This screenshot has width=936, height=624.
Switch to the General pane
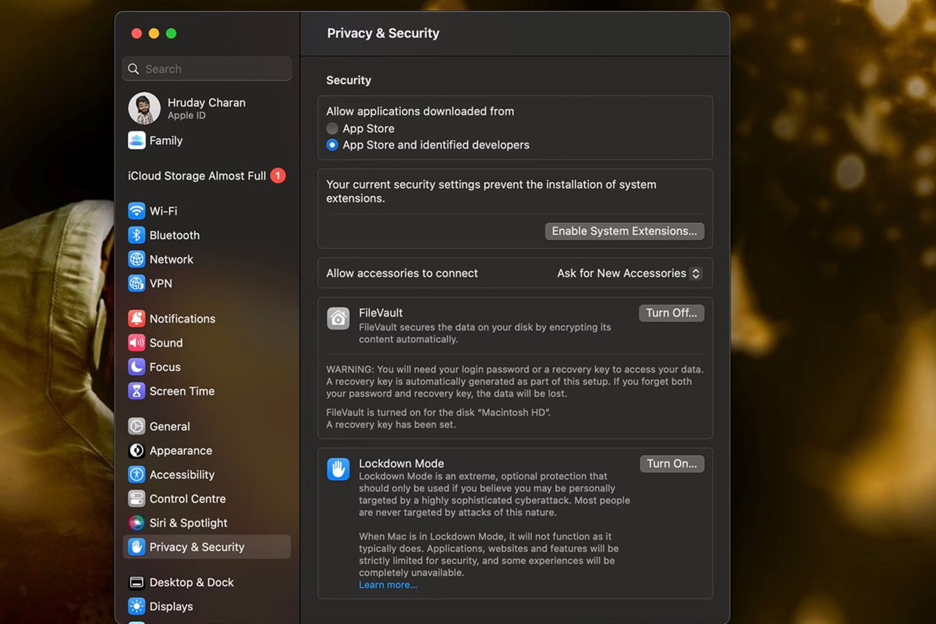207,426
